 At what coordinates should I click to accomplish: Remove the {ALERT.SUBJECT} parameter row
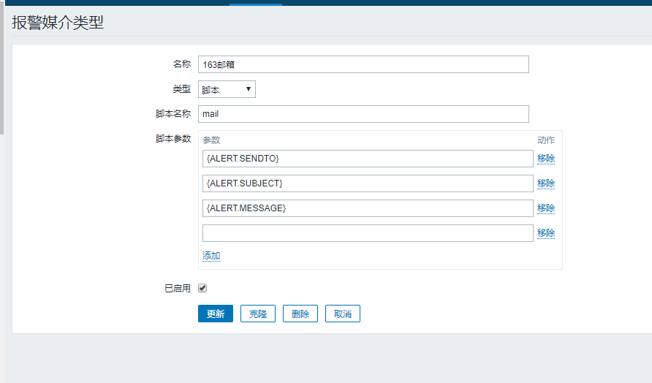pos(546,183)
